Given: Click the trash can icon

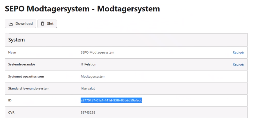Looking at the screenshot, I should click(43, 24).
